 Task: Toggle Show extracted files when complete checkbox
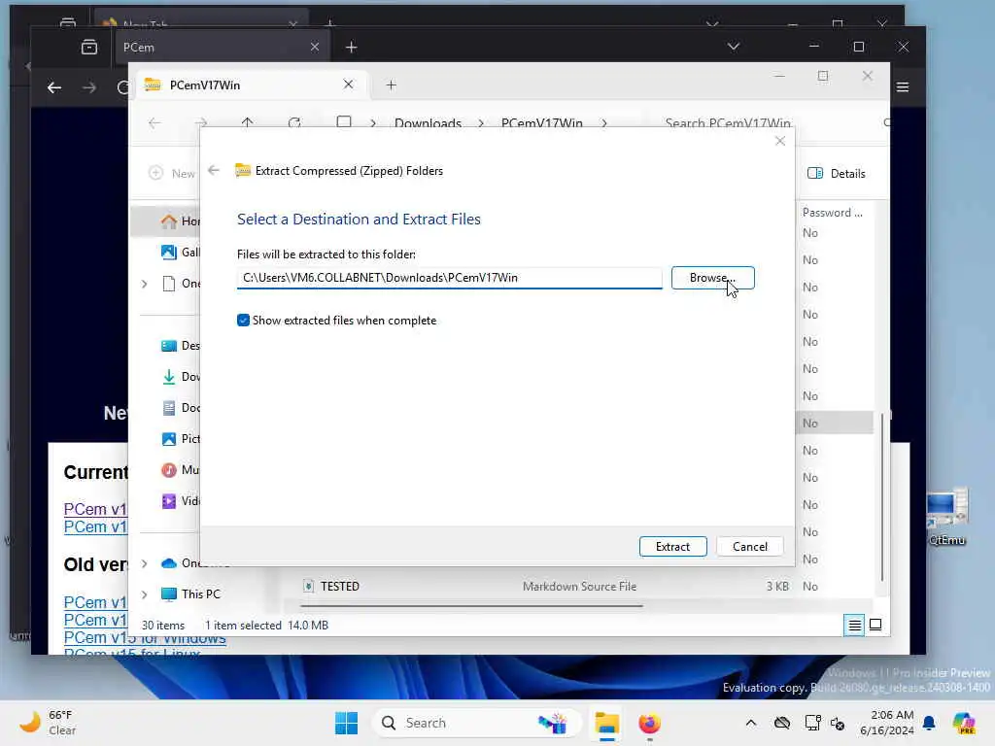point(243,321)
